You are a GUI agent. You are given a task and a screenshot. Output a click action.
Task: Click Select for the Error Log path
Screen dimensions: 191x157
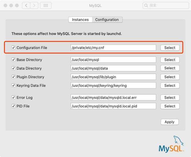[170, 97]
